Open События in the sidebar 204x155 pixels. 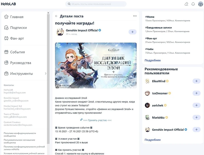pos(15,52)
